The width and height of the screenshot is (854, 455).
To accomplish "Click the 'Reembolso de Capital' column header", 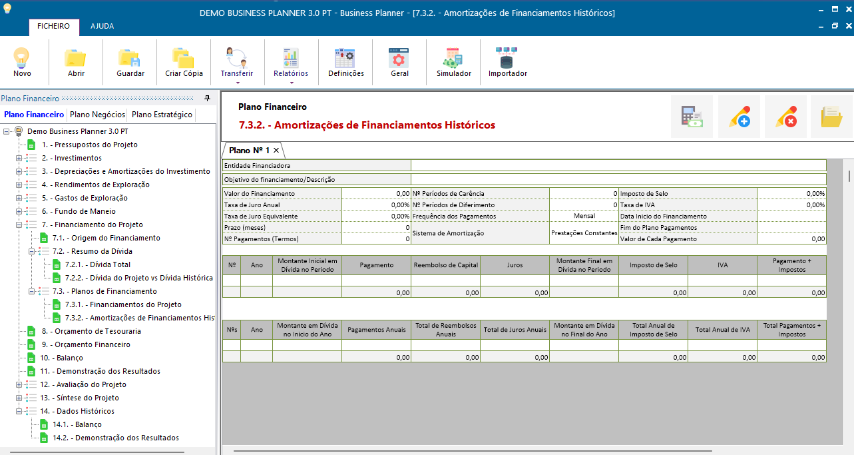I will click(x=445, y=265).
